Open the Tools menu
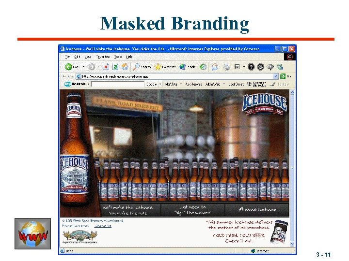 click(x=118, y=57)
